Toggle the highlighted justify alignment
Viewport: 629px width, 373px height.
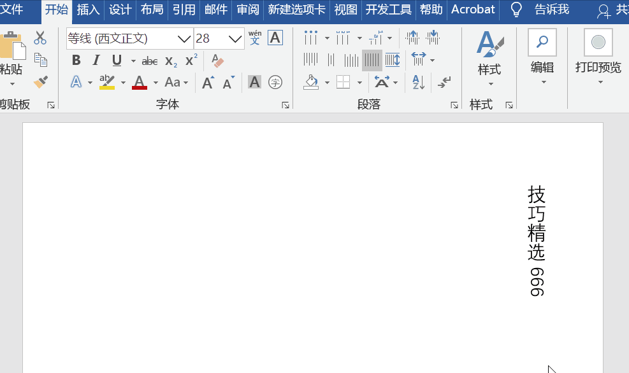(x=372, y=60)
